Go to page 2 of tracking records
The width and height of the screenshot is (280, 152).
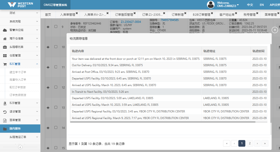[250, 143]
